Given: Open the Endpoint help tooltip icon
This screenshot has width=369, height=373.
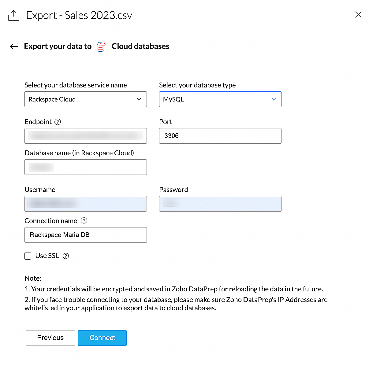Looking at the screenshot, I should click(x=58, y=122).
